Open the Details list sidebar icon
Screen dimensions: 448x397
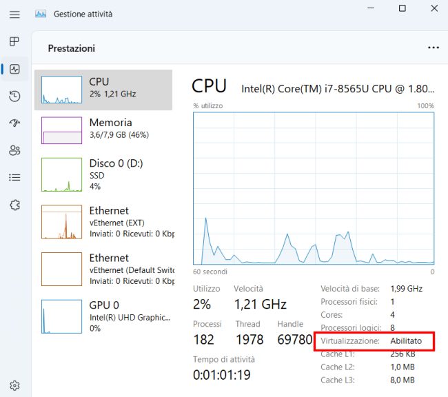pyautogui.click(x=14, y=177)
